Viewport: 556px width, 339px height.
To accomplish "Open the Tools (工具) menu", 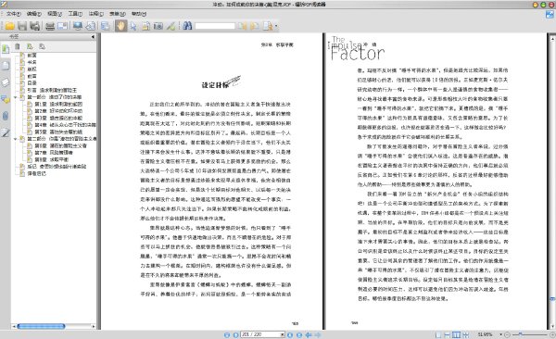I will coord(75,14).
